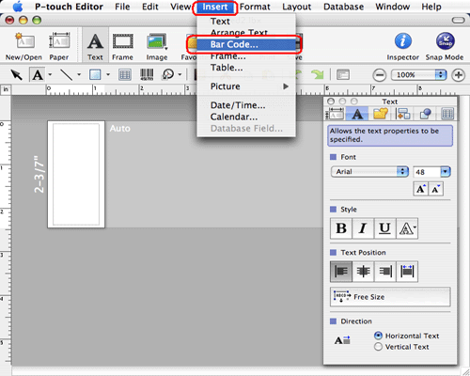This screenshot has height=376, width=470.
Task: Click the font size 48 input field
Action: pyautogui.click(x=427, y=172)
